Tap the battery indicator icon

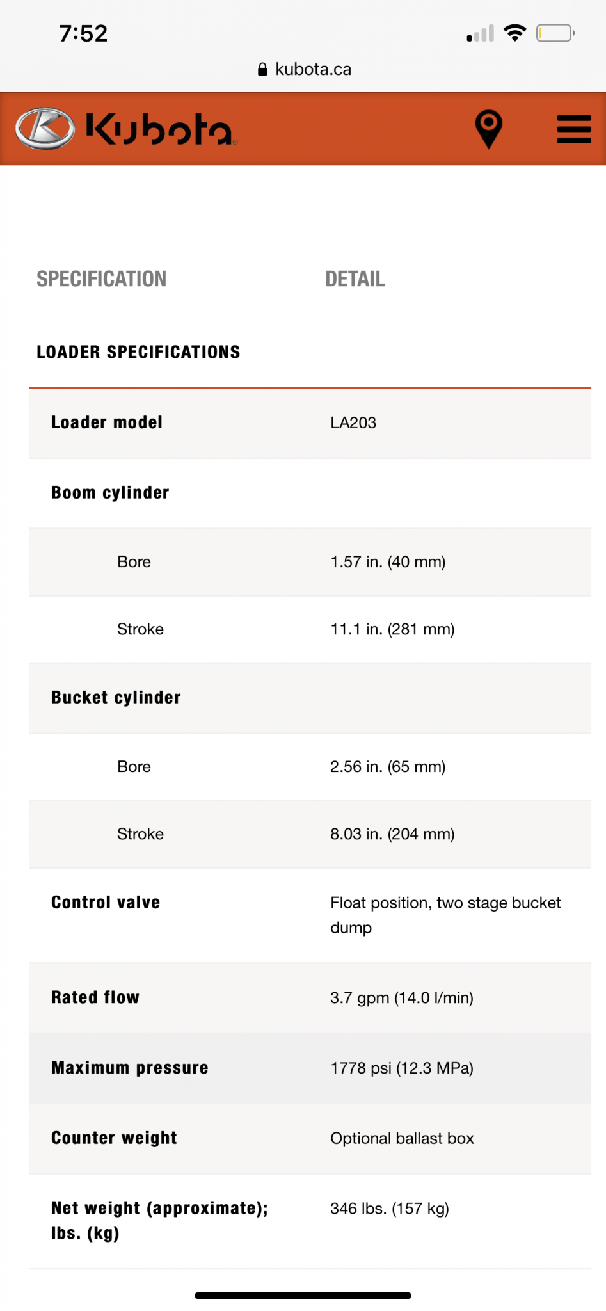(555, 33)
